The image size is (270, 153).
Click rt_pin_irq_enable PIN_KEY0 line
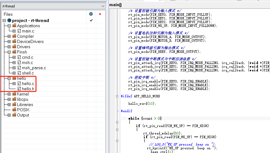(x=169, y=81)
